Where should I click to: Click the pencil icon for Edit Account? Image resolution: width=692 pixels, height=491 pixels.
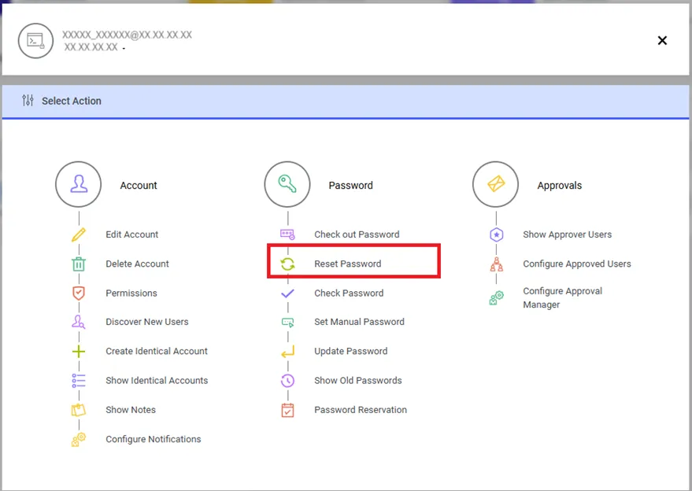[x=79, y=234]
